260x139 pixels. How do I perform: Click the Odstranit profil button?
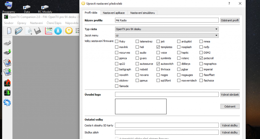pyautogui.click(x=230, y=20)
